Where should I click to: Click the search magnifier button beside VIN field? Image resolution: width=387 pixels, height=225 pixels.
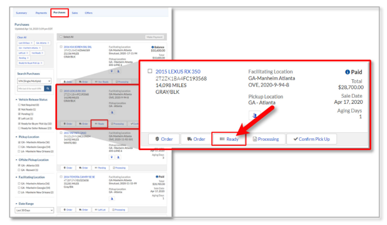48,88
